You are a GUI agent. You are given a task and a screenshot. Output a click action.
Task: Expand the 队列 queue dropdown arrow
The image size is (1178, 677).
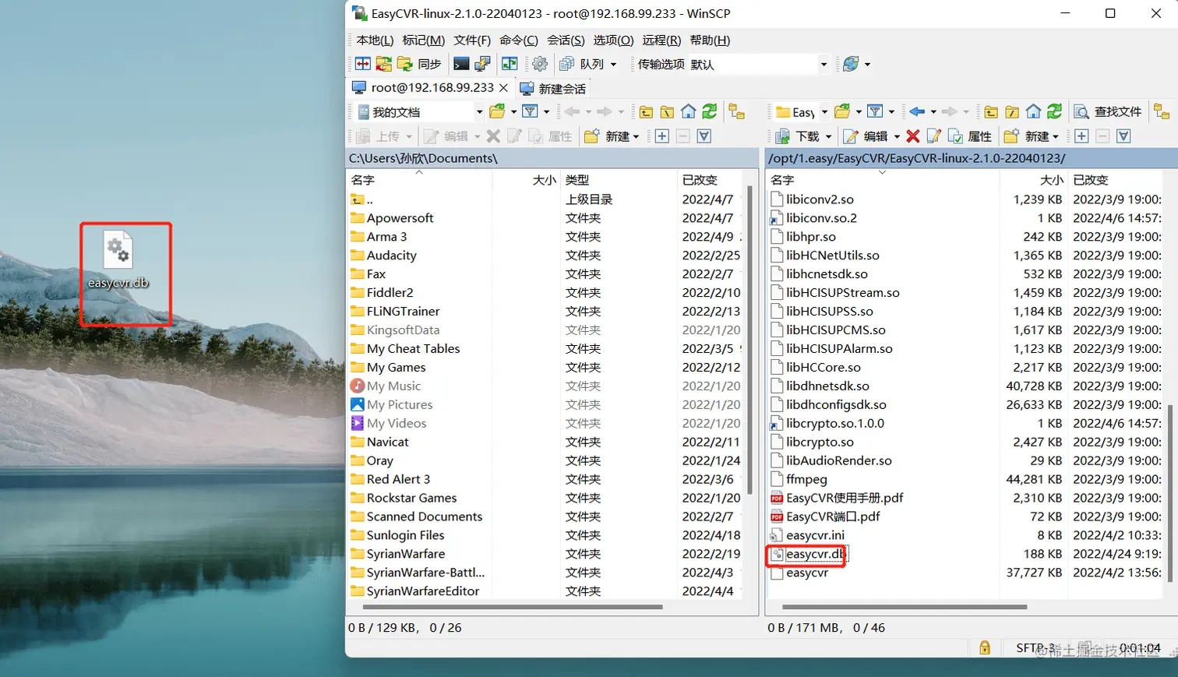[x=614, y=65]
